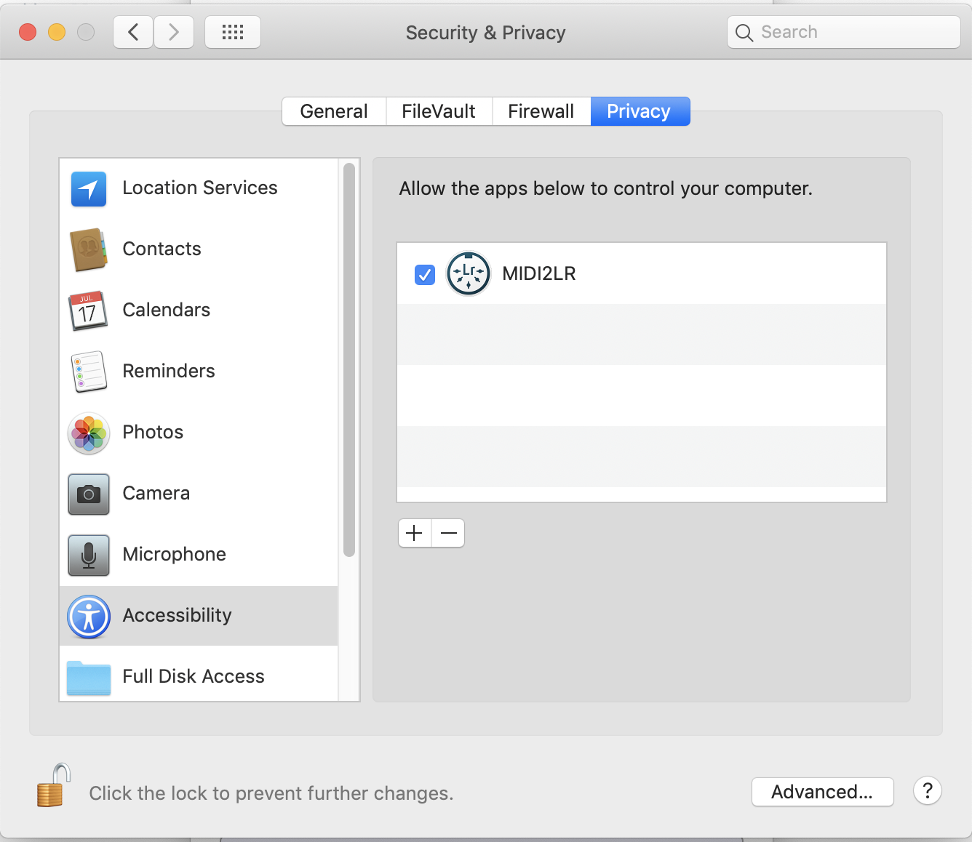The height and width of the screenshot is (842, 972).
Task: Select the Calendars icon in sidebar
Action: (89, 310)
